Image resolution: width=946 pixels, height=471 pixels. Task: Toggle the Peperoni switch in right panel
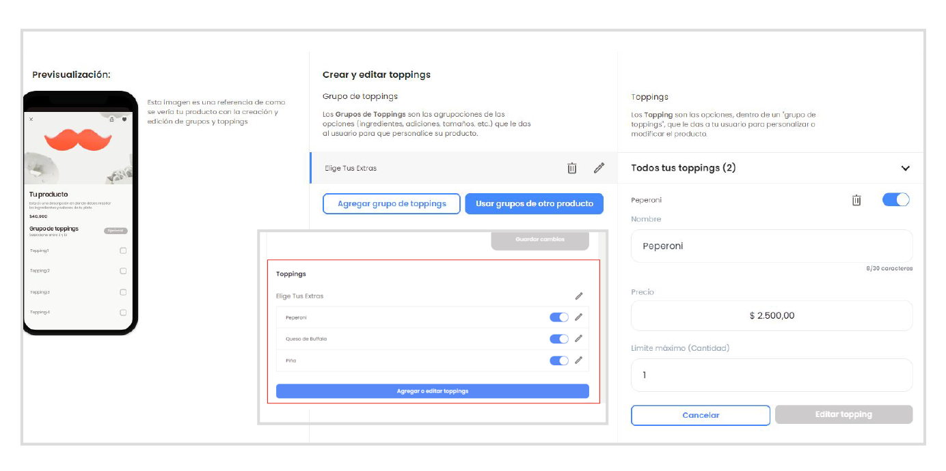click(895, 200)
